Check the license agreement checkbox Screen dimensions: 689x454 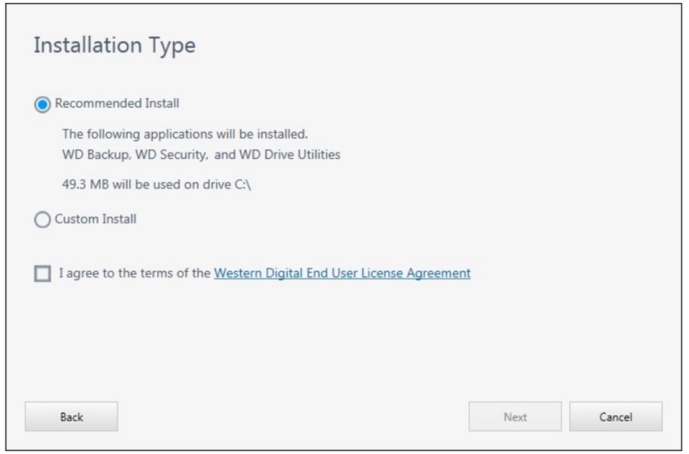(42, 273)
